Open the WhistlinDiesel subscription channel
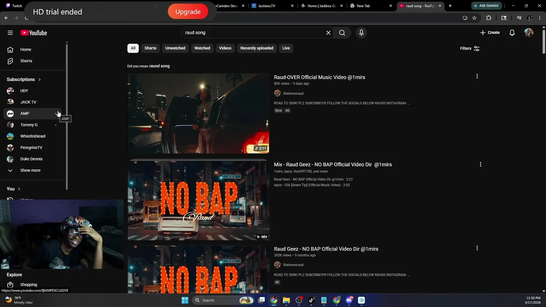Screen dimensions: 546x307 33,136
